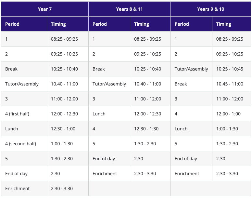Click Years 9 & 10 timing 10:25 - 10:45
Viewport: 252px width, 198px height.
(232, 69)
